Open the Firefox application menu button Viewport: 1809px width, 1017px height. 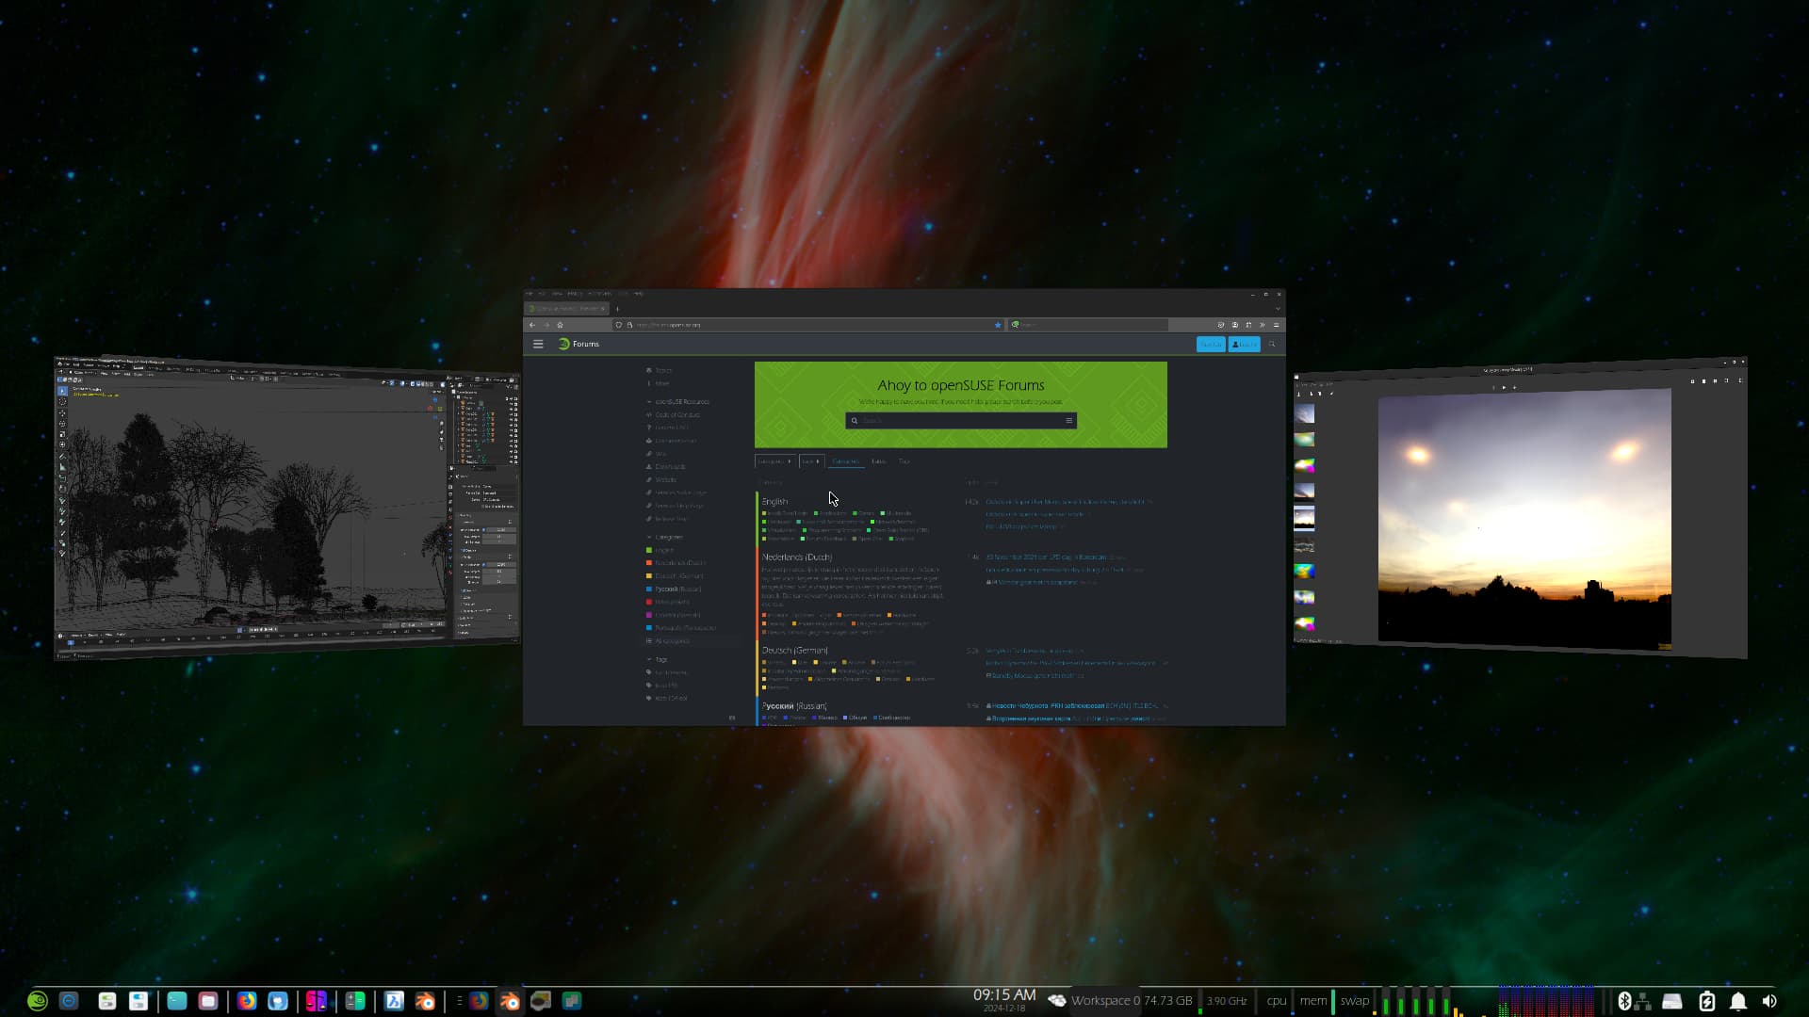[1276, 325]
